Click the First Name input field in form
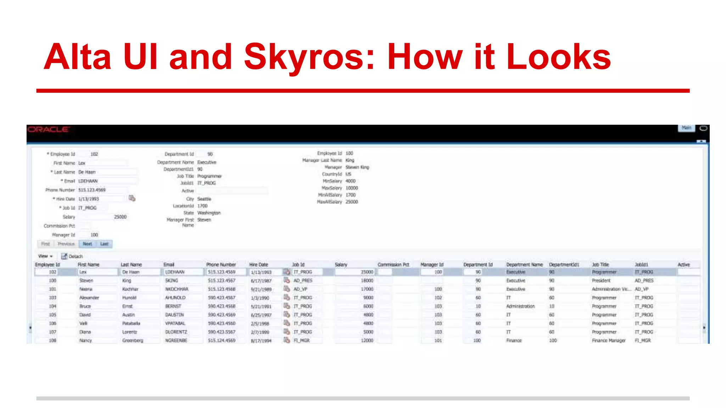Viewport: 726px width, 408px height. 102,163
